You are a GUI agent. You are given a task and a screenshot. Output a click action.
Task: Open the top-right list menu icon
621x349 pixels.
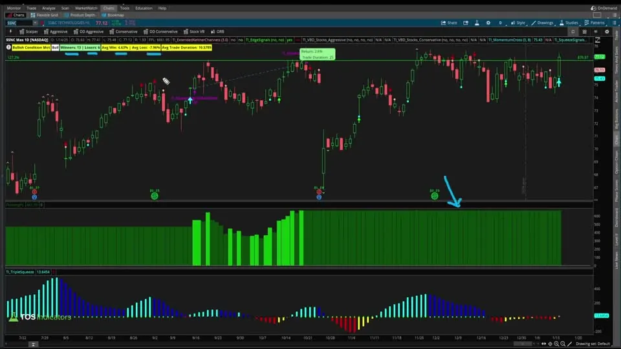(x=615, y=15)
